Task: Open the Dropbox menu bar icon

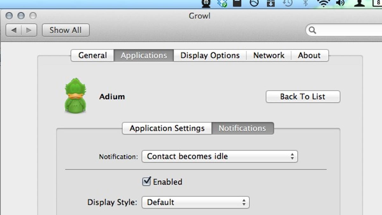Action: (222, 4)
